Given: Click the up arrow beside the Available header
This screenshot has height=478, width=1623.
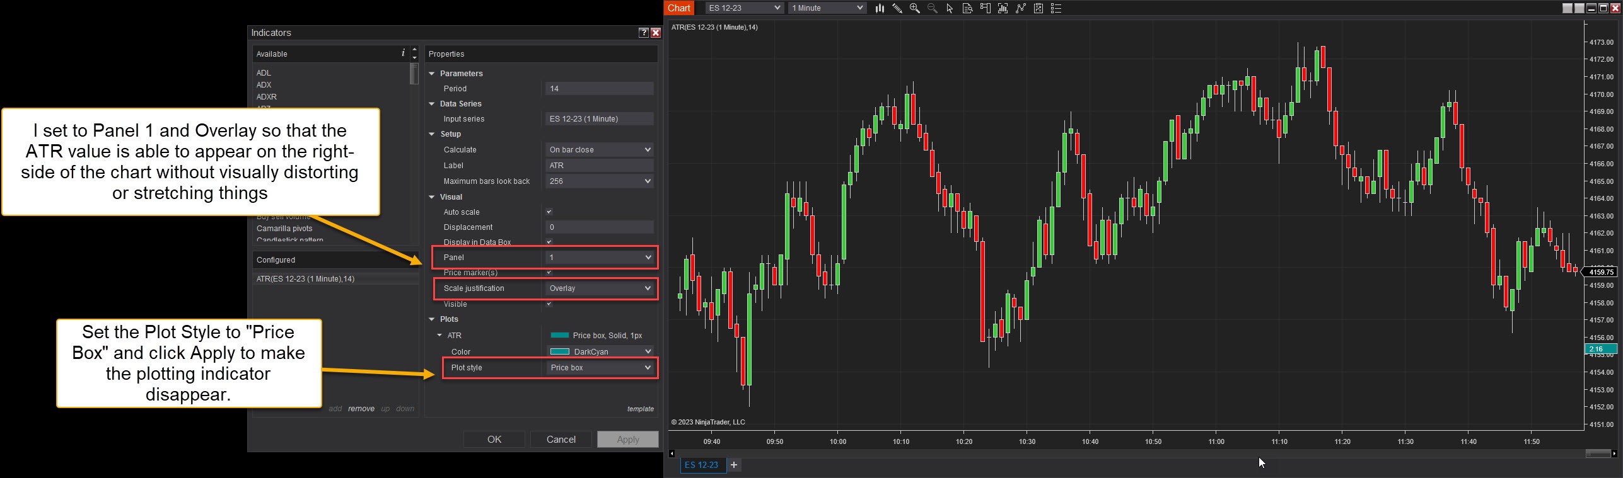Looking at the screenshot, I should pos(414,49).
